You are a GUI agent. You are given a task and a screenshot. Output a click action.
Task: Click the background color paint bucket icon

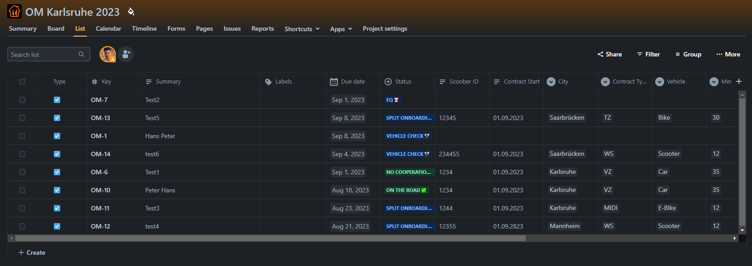(131, 11)
